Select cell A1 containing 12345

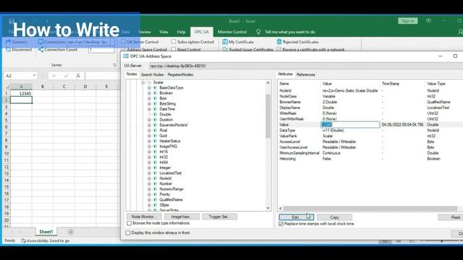(x=21, y=93)
